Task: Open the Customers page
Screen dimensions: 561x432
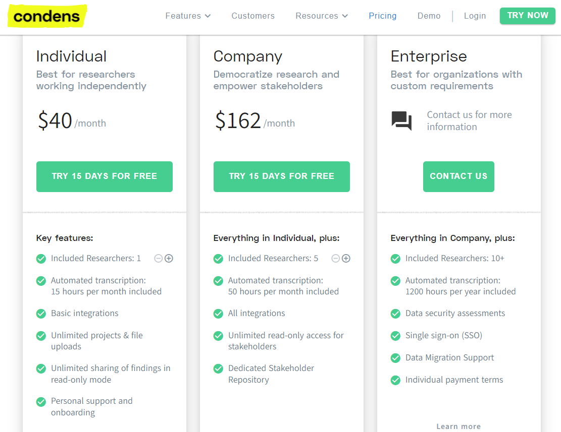Action: click(253, 16)
